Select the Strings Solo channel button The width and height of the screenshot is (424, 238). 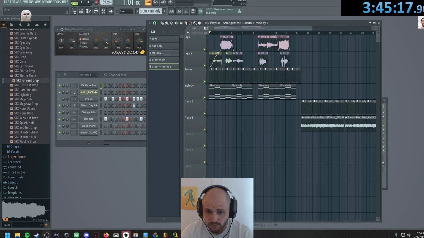(x=89, y=112)
